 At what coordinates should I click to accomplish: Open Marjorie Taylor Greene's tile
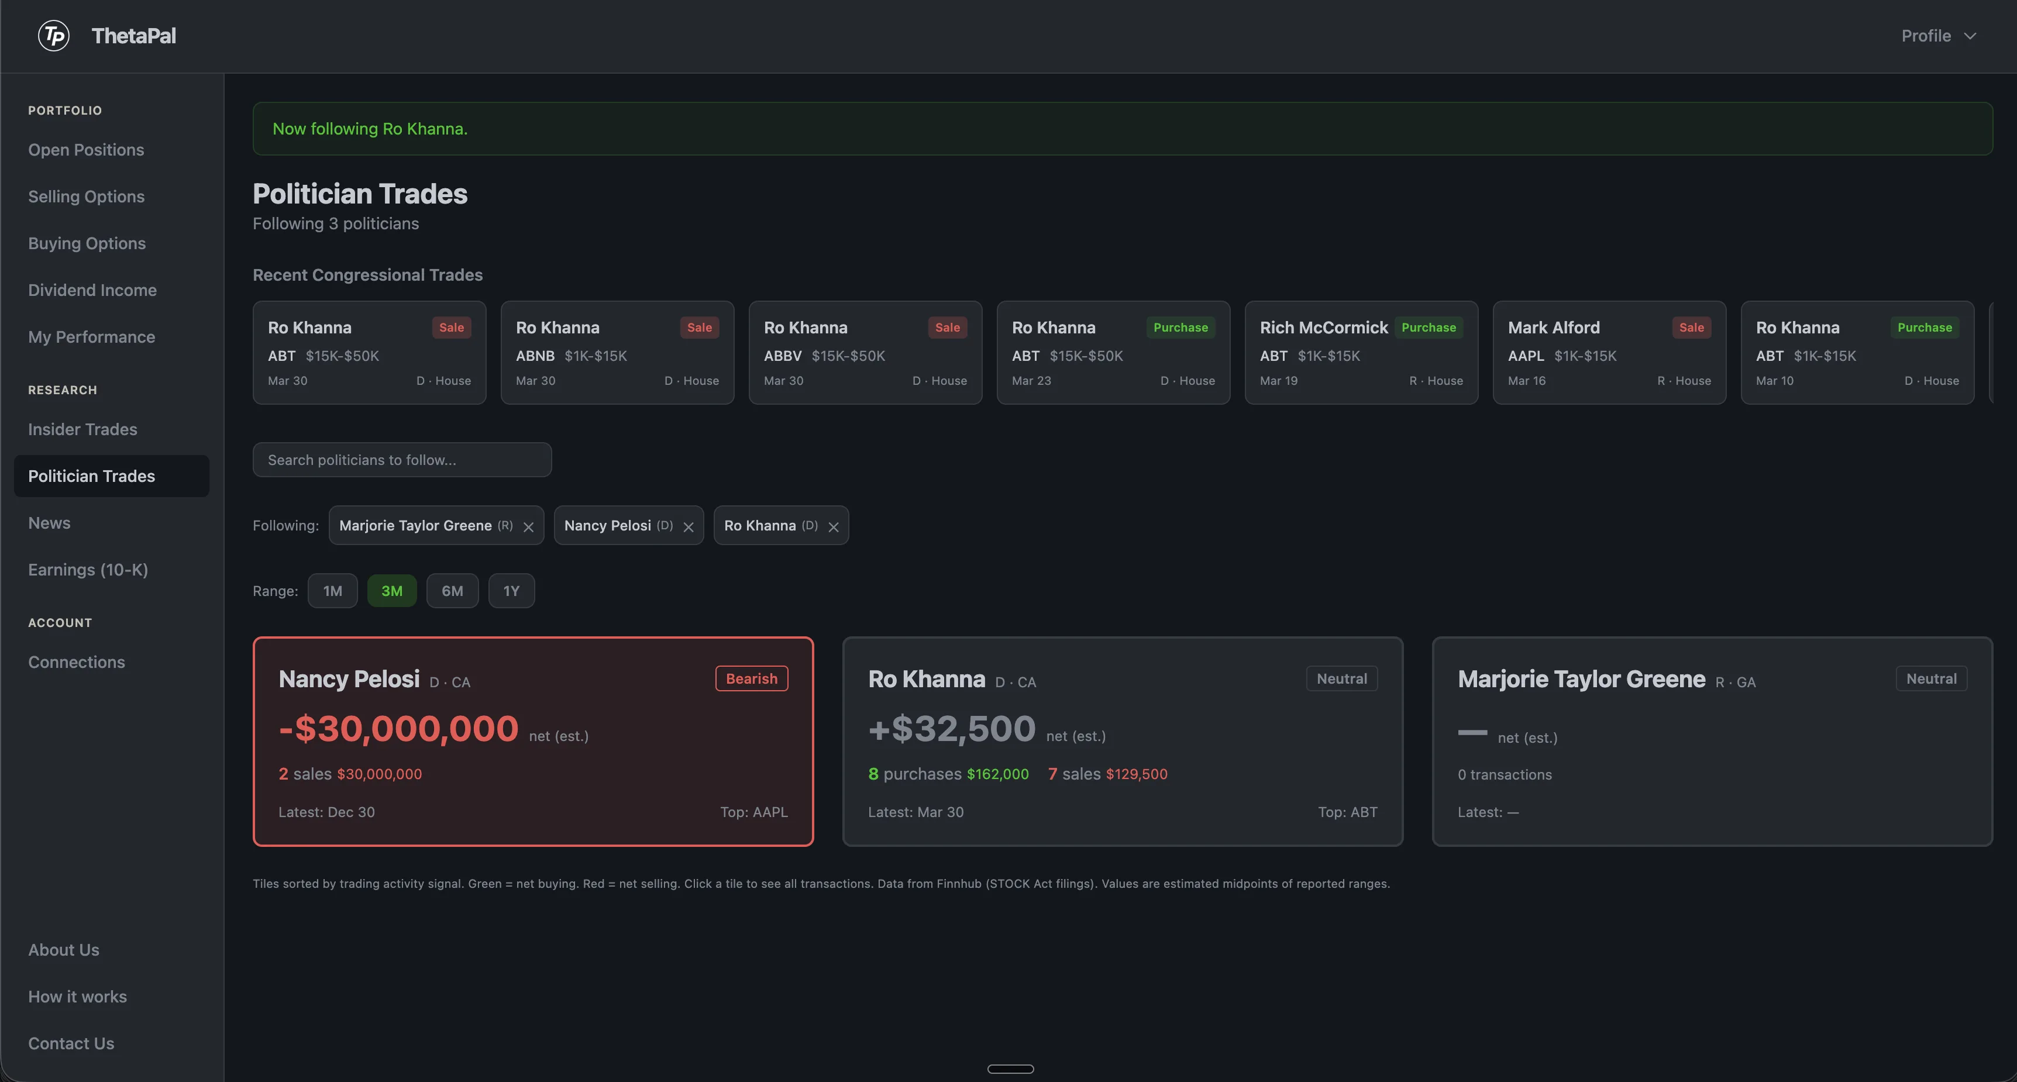click(1712, 742)
